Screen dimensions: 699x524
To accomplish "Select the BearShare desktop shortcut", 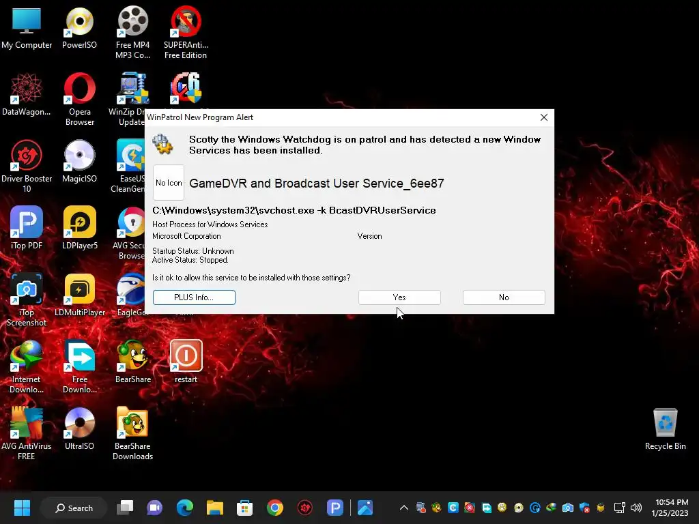I will [133, 362].
